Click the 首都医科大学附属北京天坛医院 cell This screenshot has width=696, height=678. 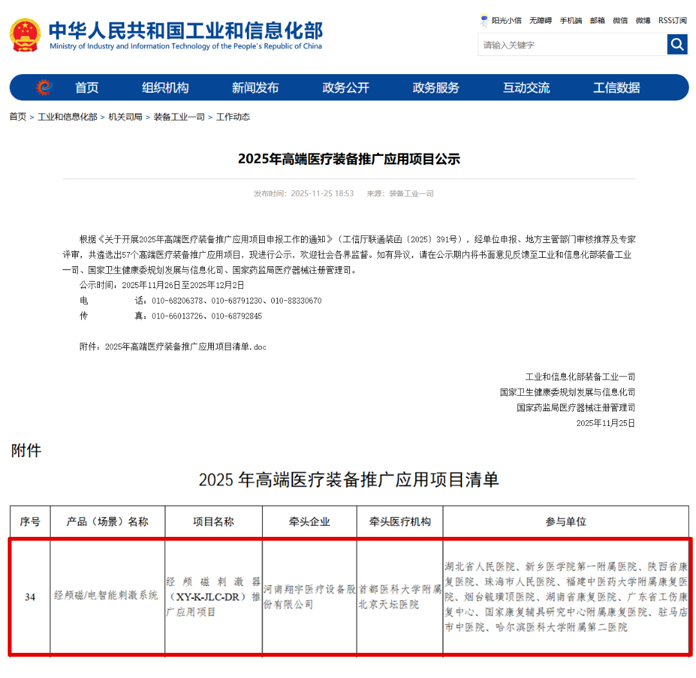[400, 597]
